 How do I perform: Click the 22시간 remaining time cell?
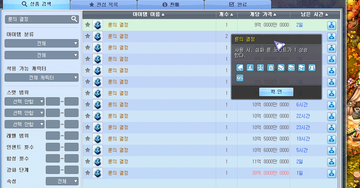point(303,116)
